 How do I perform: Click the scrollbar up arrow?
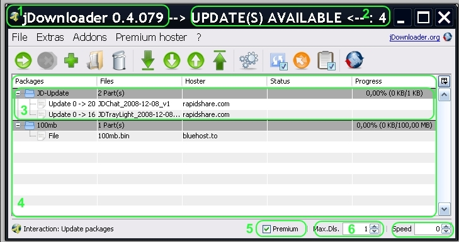445,95
